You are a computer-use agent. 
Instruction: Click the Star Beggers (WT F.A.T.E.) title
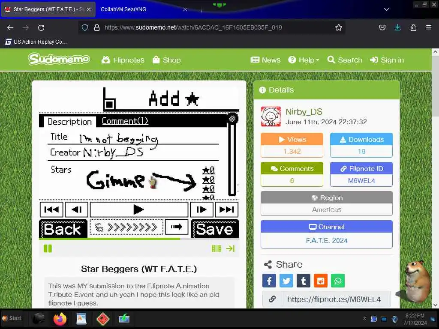point(139,269)
